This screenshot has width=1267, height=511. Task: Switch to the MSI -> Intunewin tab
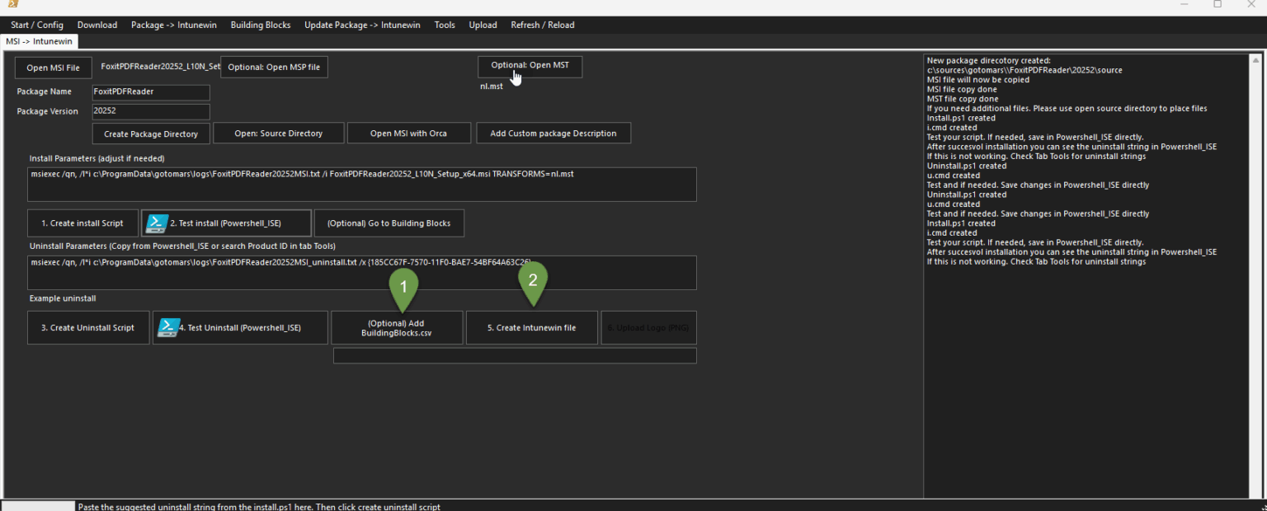click(x=39, y=40)
